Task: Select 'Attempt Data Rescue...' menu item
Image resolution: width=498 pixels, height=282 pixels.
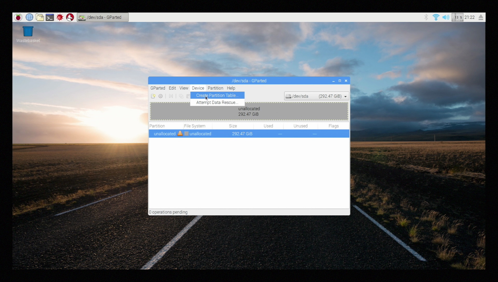Action: [217, 102]
